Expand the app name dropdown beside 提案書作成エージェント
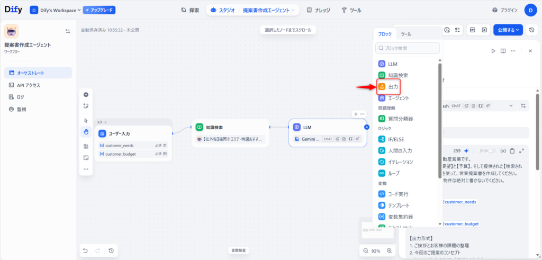 tap(294, 10)
